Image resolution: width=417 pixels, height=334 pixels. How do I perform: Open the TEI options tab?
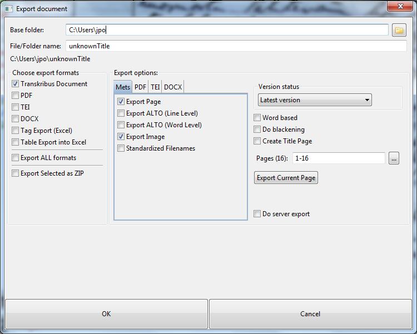click(x=155, y=87)
